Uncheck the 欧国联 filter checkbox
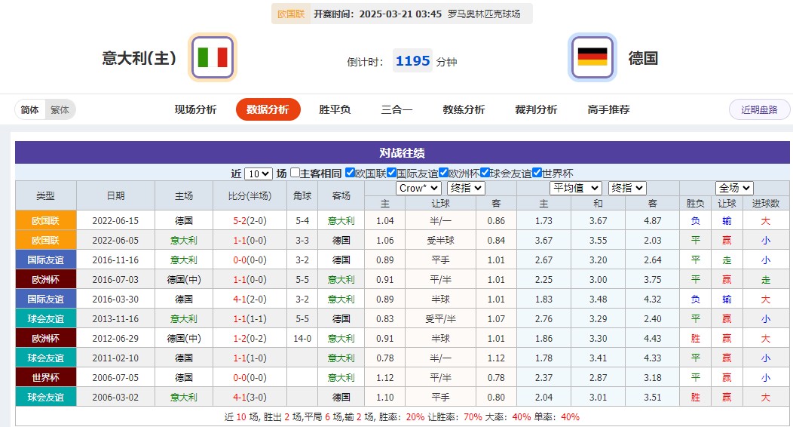793x427 pixels. pos(350,173)
